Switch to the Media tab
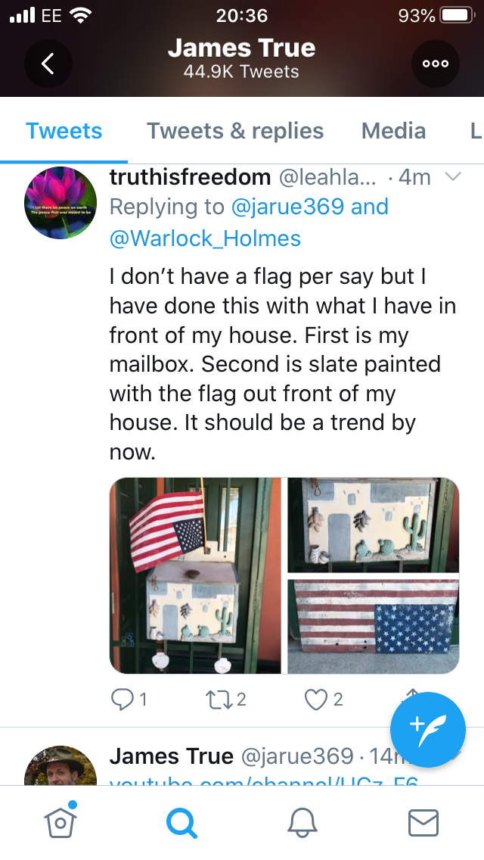 click(393, 131)
